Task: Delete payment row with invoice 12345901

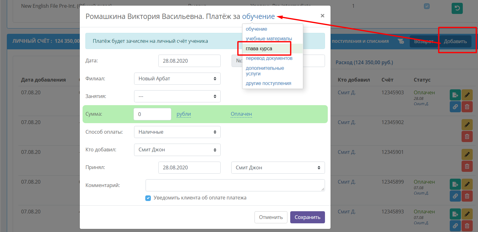Action: pos(467,166)
